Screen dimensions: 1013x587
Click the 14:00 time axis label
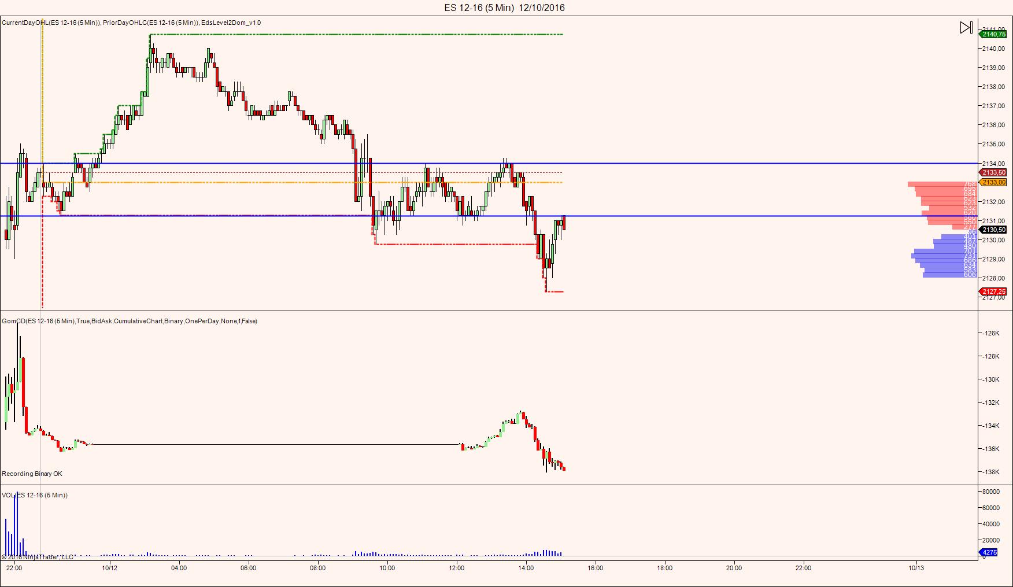click(x=526, y=568)
